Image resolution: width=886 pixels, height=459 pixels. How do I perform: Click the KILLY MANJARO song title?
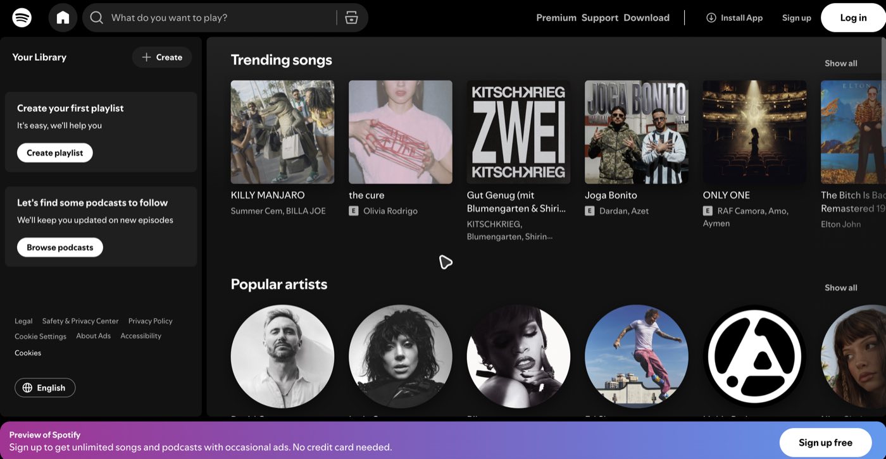[x=268, y=195]
